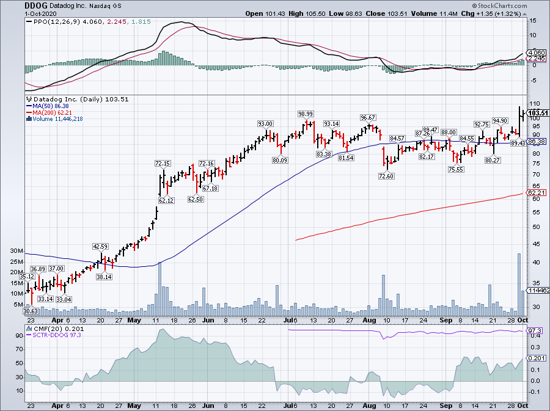Click the 83.38 price low label
The width and height of the screenshot is (550, 411).
[x=324, y=154]
